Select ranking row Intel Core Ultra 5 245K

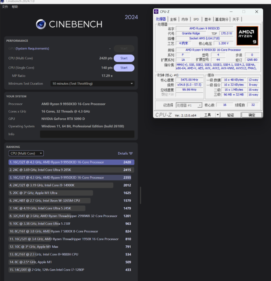click(71, 209)
